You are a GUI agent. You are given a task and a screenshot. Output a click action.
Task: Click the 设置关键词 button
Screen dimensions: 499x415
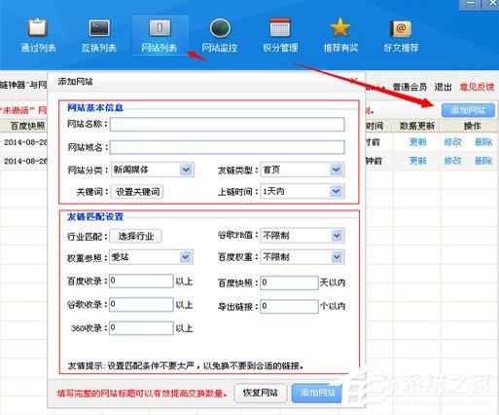click(137, 192)
